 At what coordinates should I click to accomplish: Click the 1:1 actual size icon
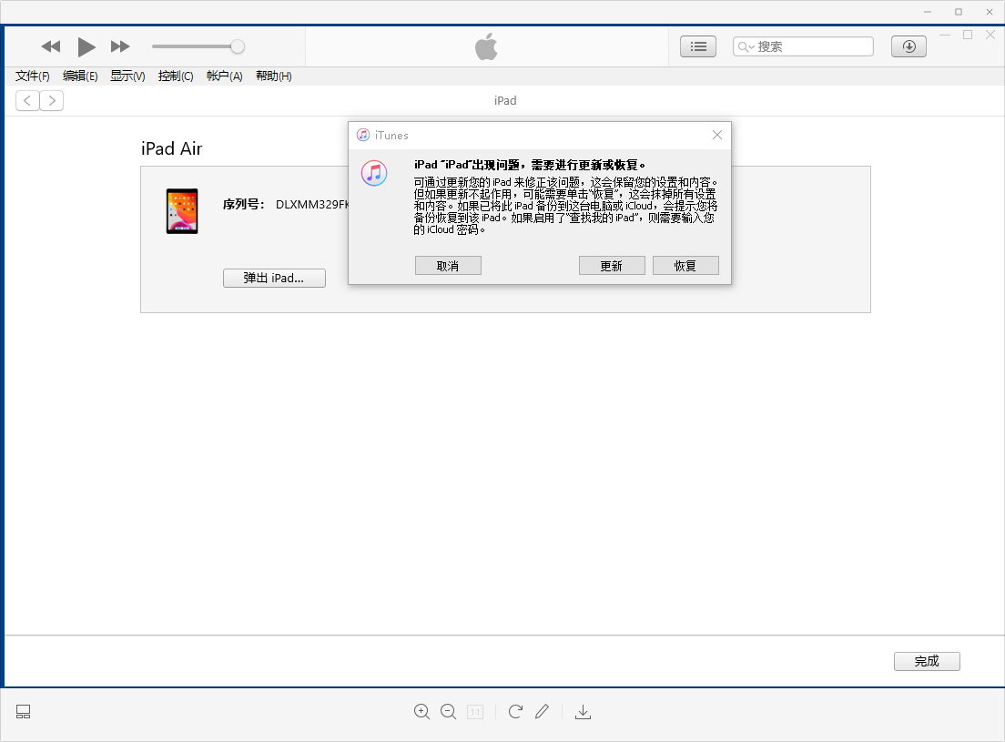point(475,712)
